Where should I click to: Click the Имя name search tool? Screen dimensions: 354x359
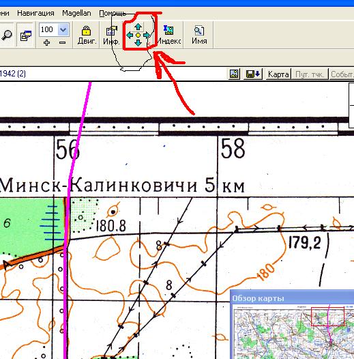(x=199, y=35)
